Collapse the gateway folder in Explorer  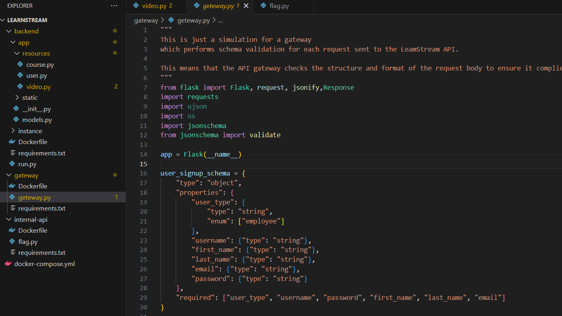pyautogui.click(x=9, y=175)
